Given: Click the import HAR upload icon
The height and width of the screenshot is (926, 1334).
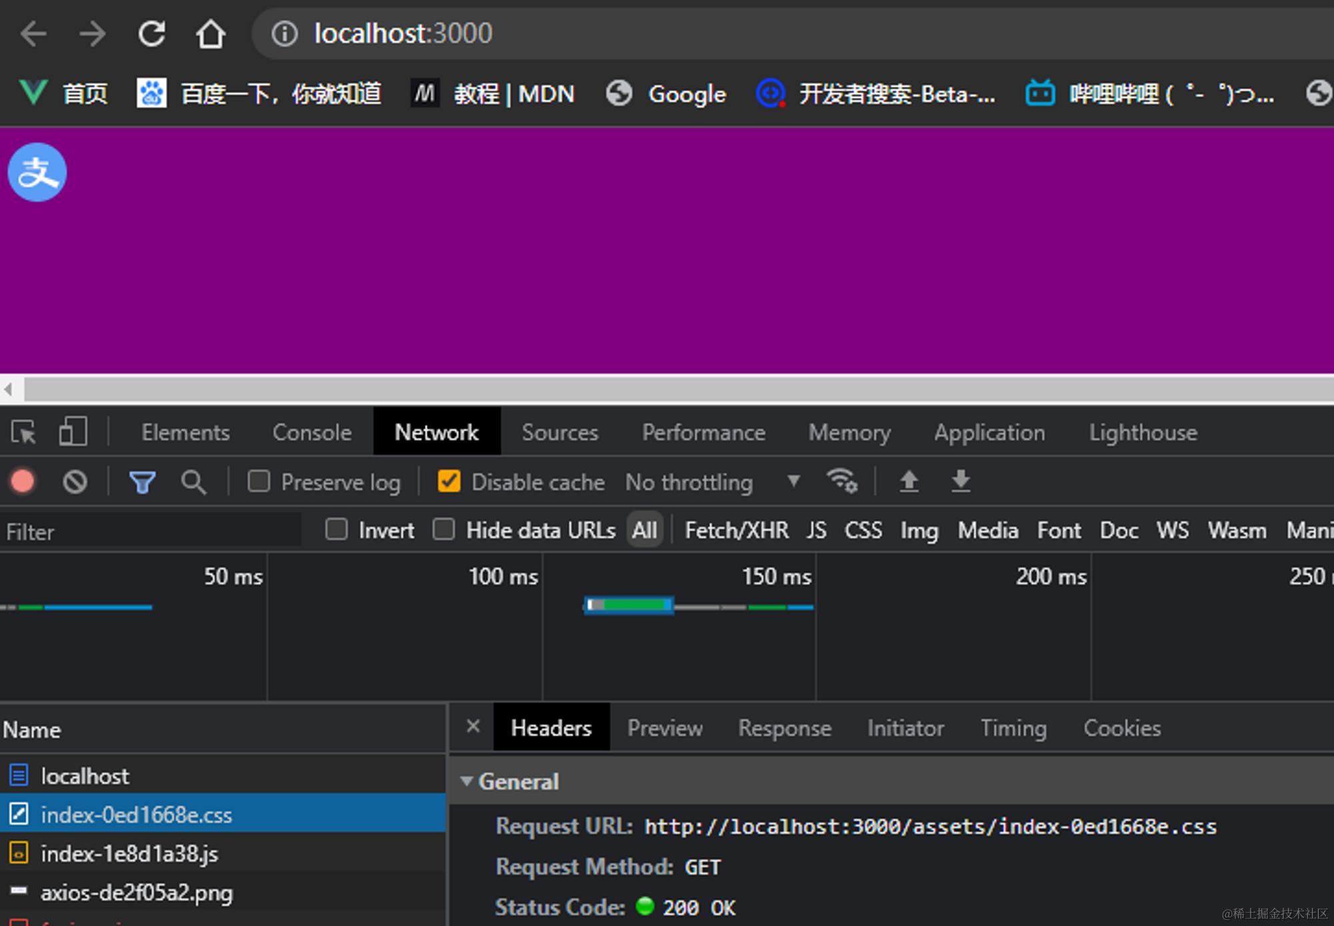Looking at the screenshot, I should pos(909,480).
